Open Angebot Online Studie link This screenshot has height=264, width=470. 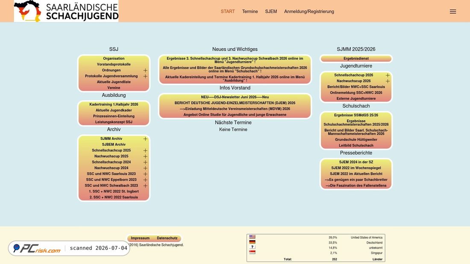point(235,115)
